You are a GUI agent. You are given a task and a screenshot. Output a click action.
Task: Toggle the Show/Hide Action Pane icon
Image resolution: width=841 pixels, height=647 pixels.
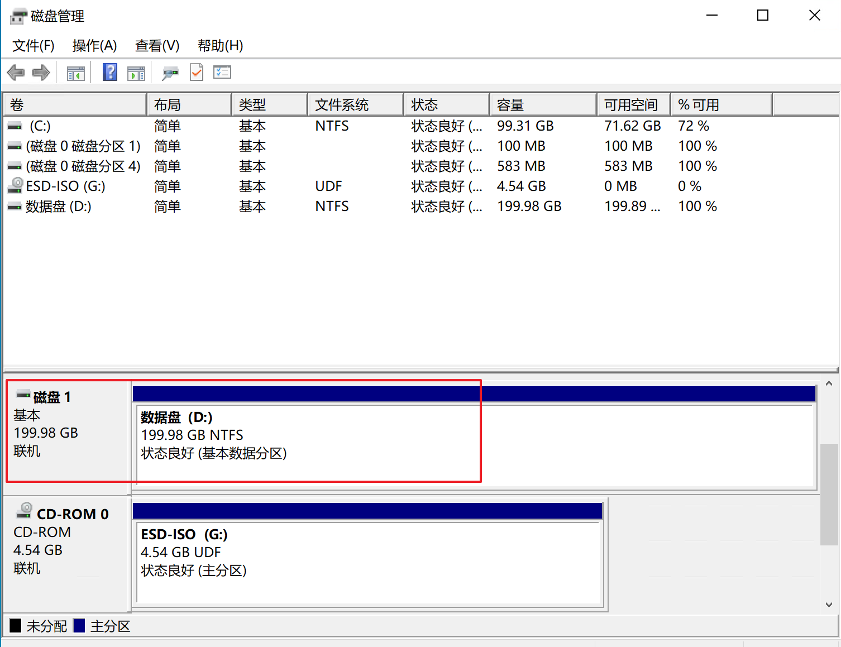136,73
